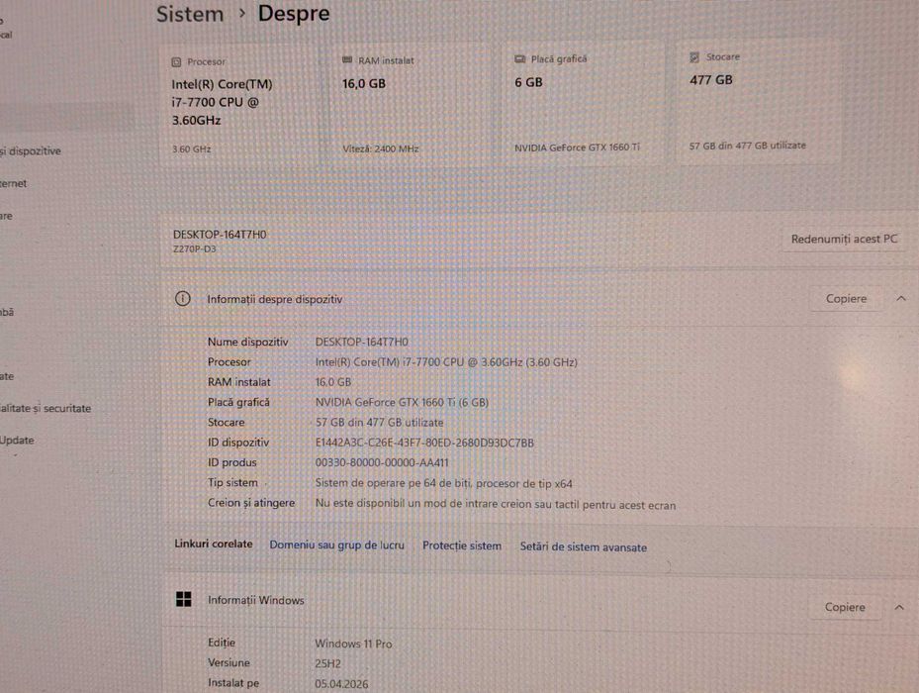Go back to Sistem in breadcrumb
The height and width of the screenshot is (693, 919).
point(190,15)
